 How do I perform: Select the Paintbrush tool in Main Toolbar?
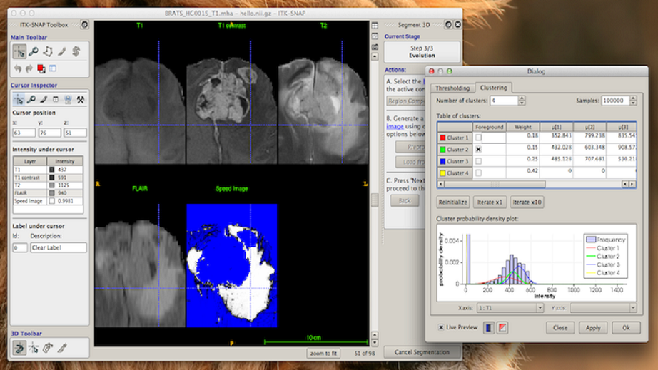62,51
